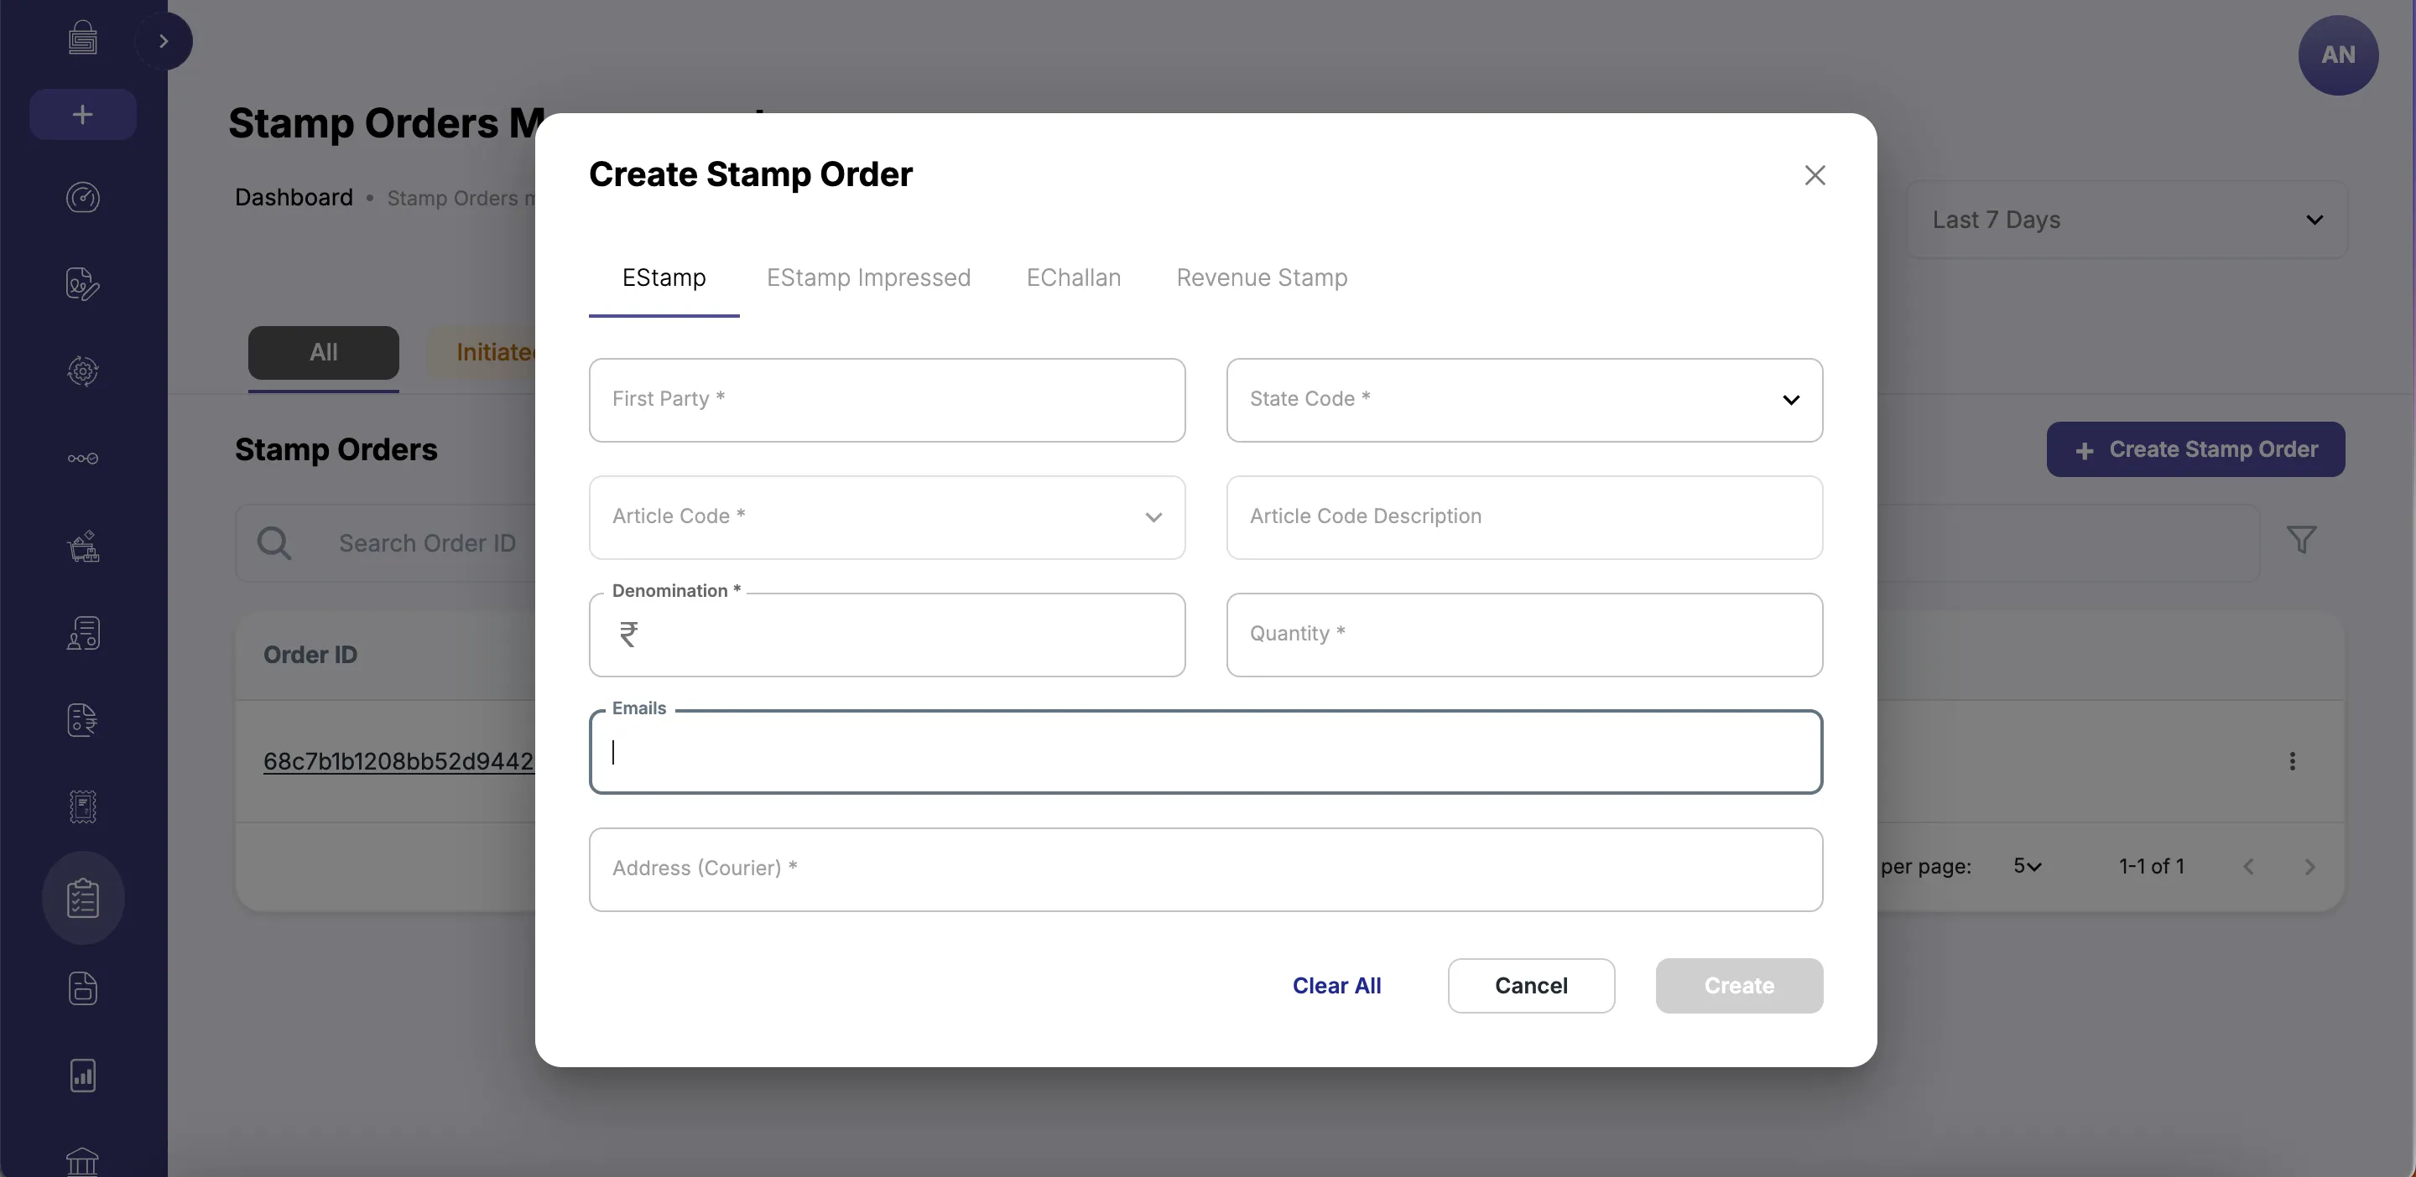Open the dashboard gauge icon in sidebar
This screenshot has height=1177, width=2416.
click(x=82, y=198)
